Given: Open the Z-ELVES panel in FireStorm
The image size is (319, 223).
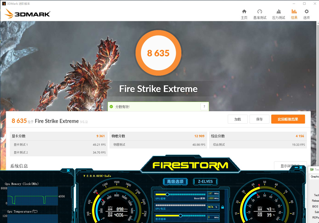Looking at the screenshot, I should (x=205, y=181).
